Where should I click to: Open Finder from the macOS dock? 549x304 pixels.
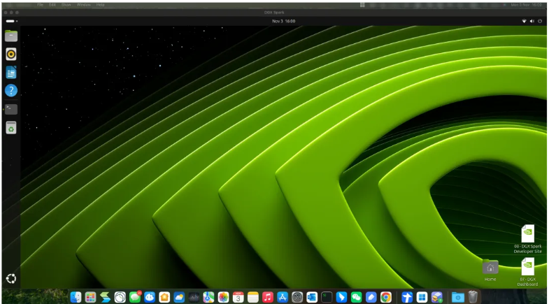point(76,297)
